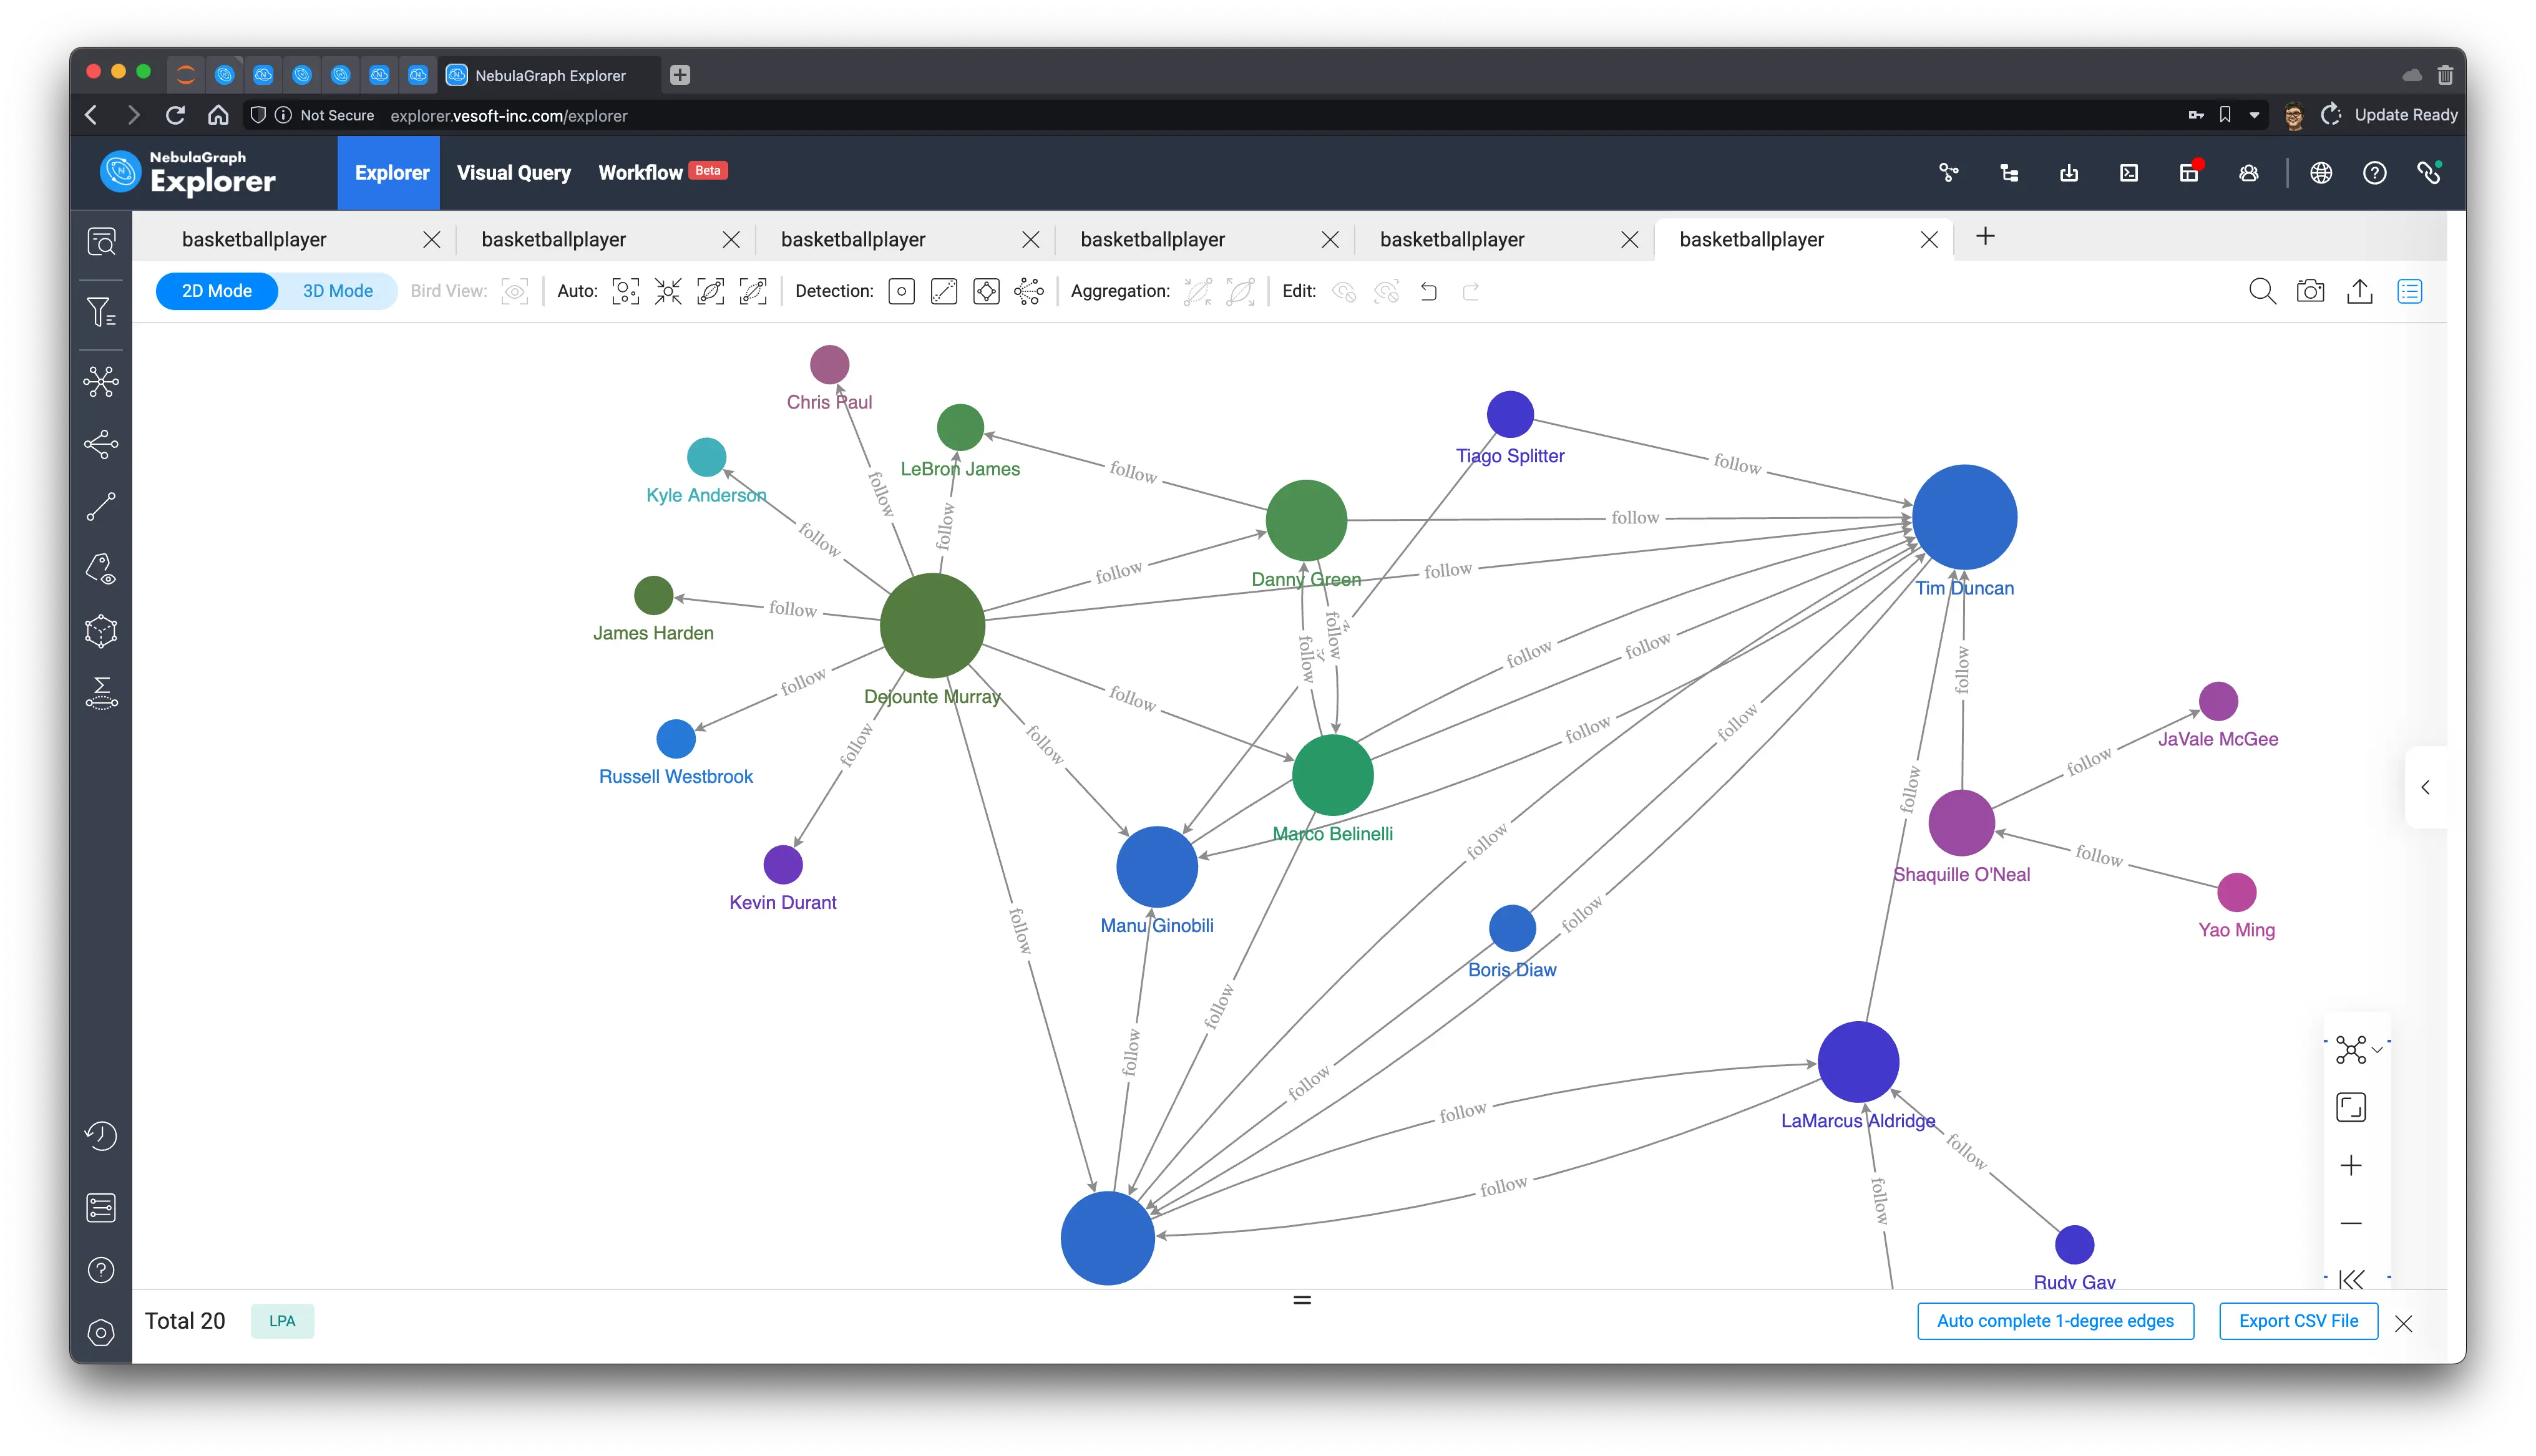
Task: Open the basketballplayer second tab
Action: coord(554,238)
